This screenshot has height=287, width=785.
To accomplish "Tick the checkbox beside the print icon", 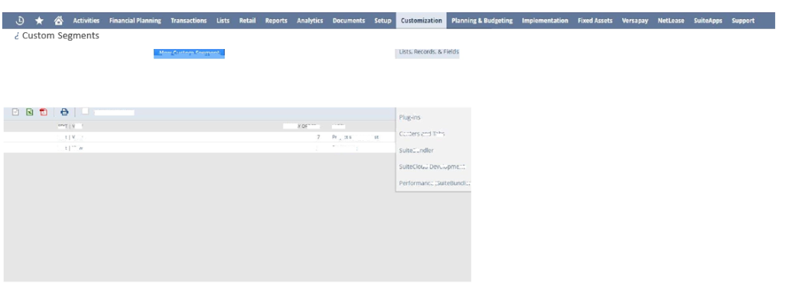I will tap(86, 111).
